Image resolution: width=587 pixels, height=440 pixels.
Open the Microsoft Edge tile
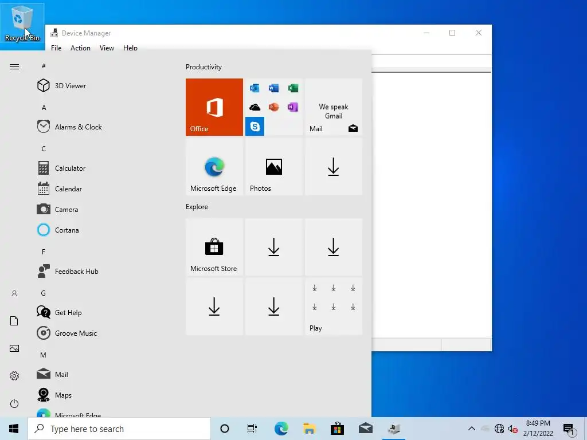pos(214,167)
